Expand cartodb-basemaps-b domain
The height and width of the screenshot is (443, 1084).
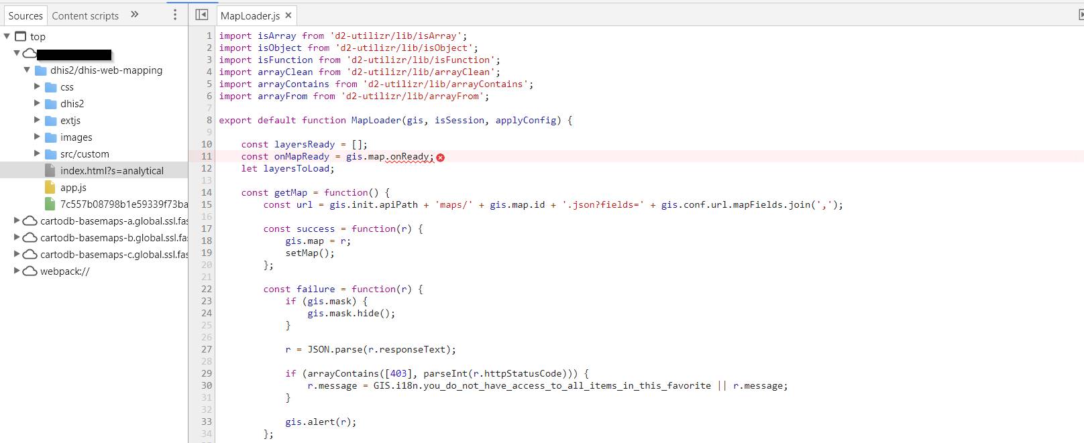[x=17, y=237]
